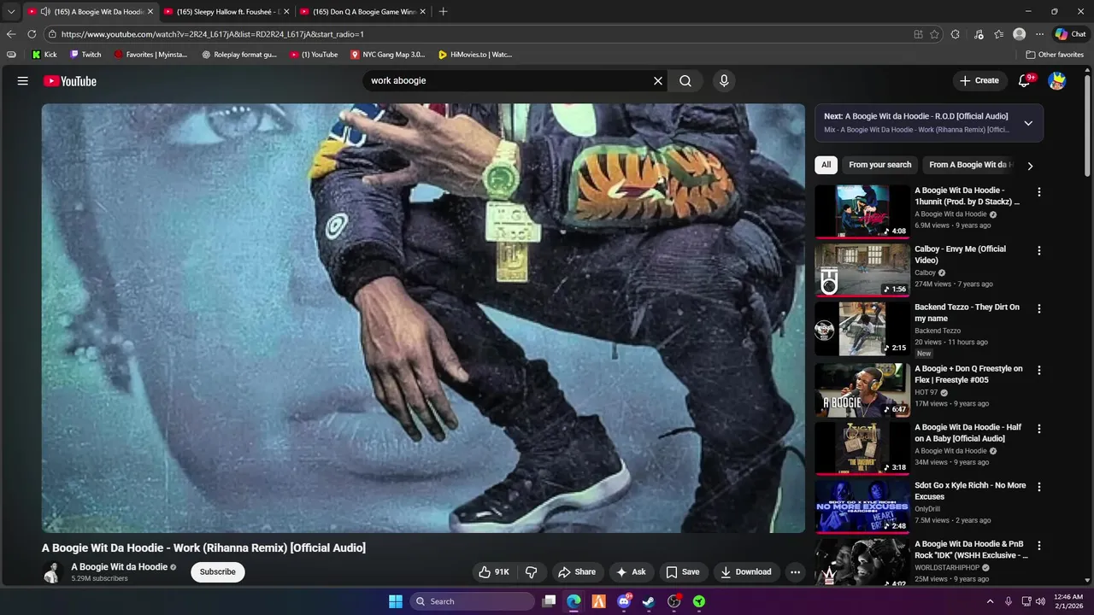Open Edge Copilot Chat

[1070, 34]
